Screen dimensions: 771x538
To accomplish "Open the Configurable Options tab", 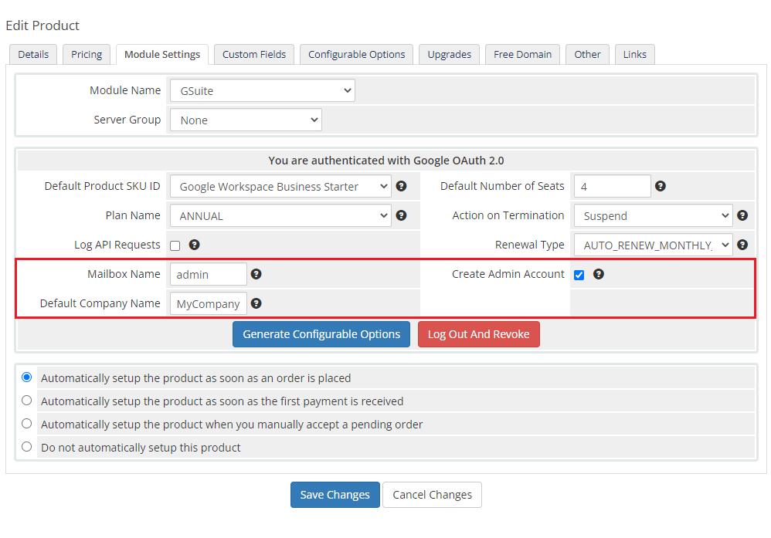I will click(x=356, y=55).
